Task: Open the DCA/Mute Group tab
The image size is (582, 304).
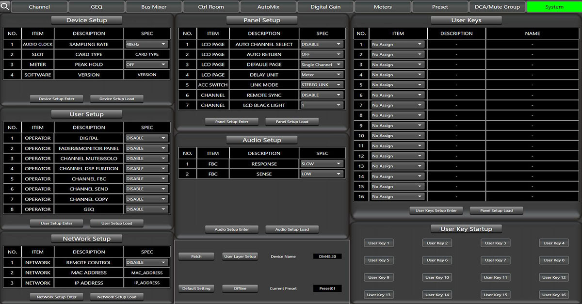Action: coord(497,7)
